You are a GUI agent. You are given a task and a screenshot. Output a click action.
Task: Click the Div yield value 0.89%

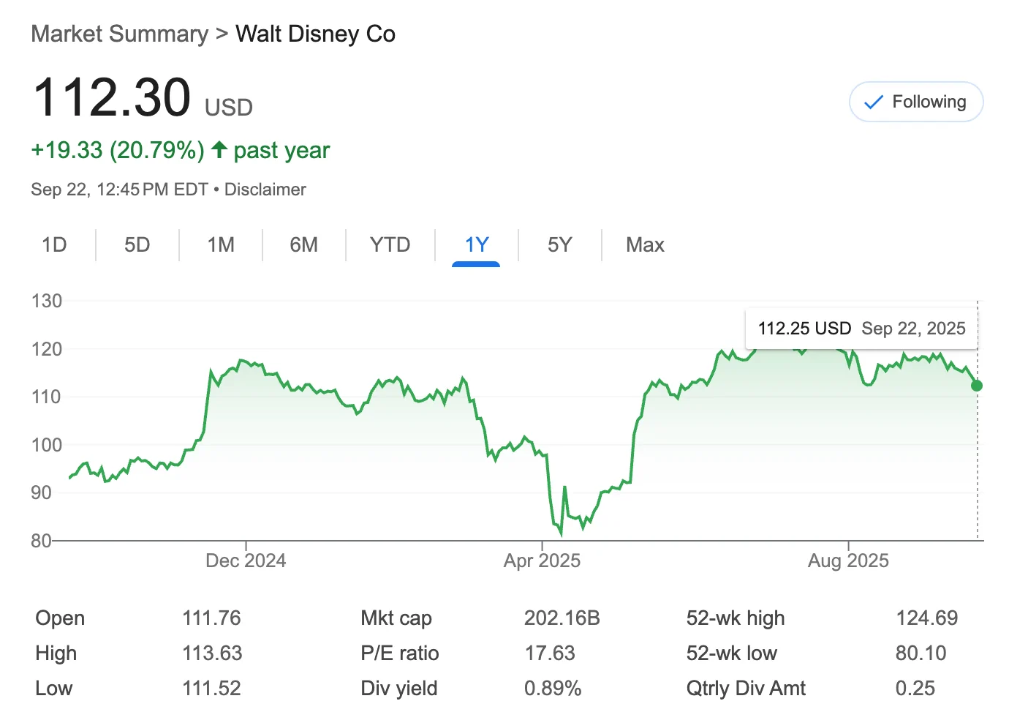pyautogui.click(x=553, y=689)
